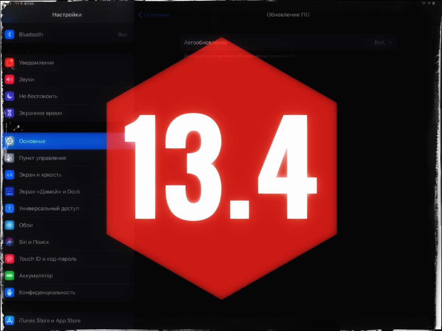Viewport: 442px width, 331px height.
Task: Select the Пункт управления icon
Action: point(10,158)
